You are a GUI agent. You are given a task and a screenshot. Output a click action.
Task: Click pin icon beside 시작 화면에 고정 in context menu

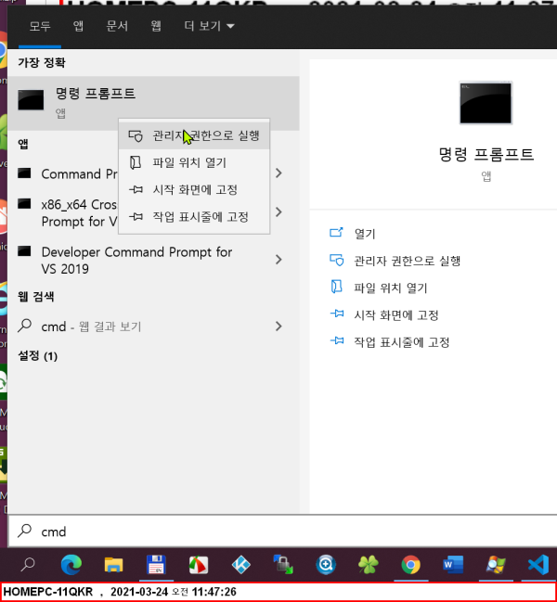[x=136, y=189]
